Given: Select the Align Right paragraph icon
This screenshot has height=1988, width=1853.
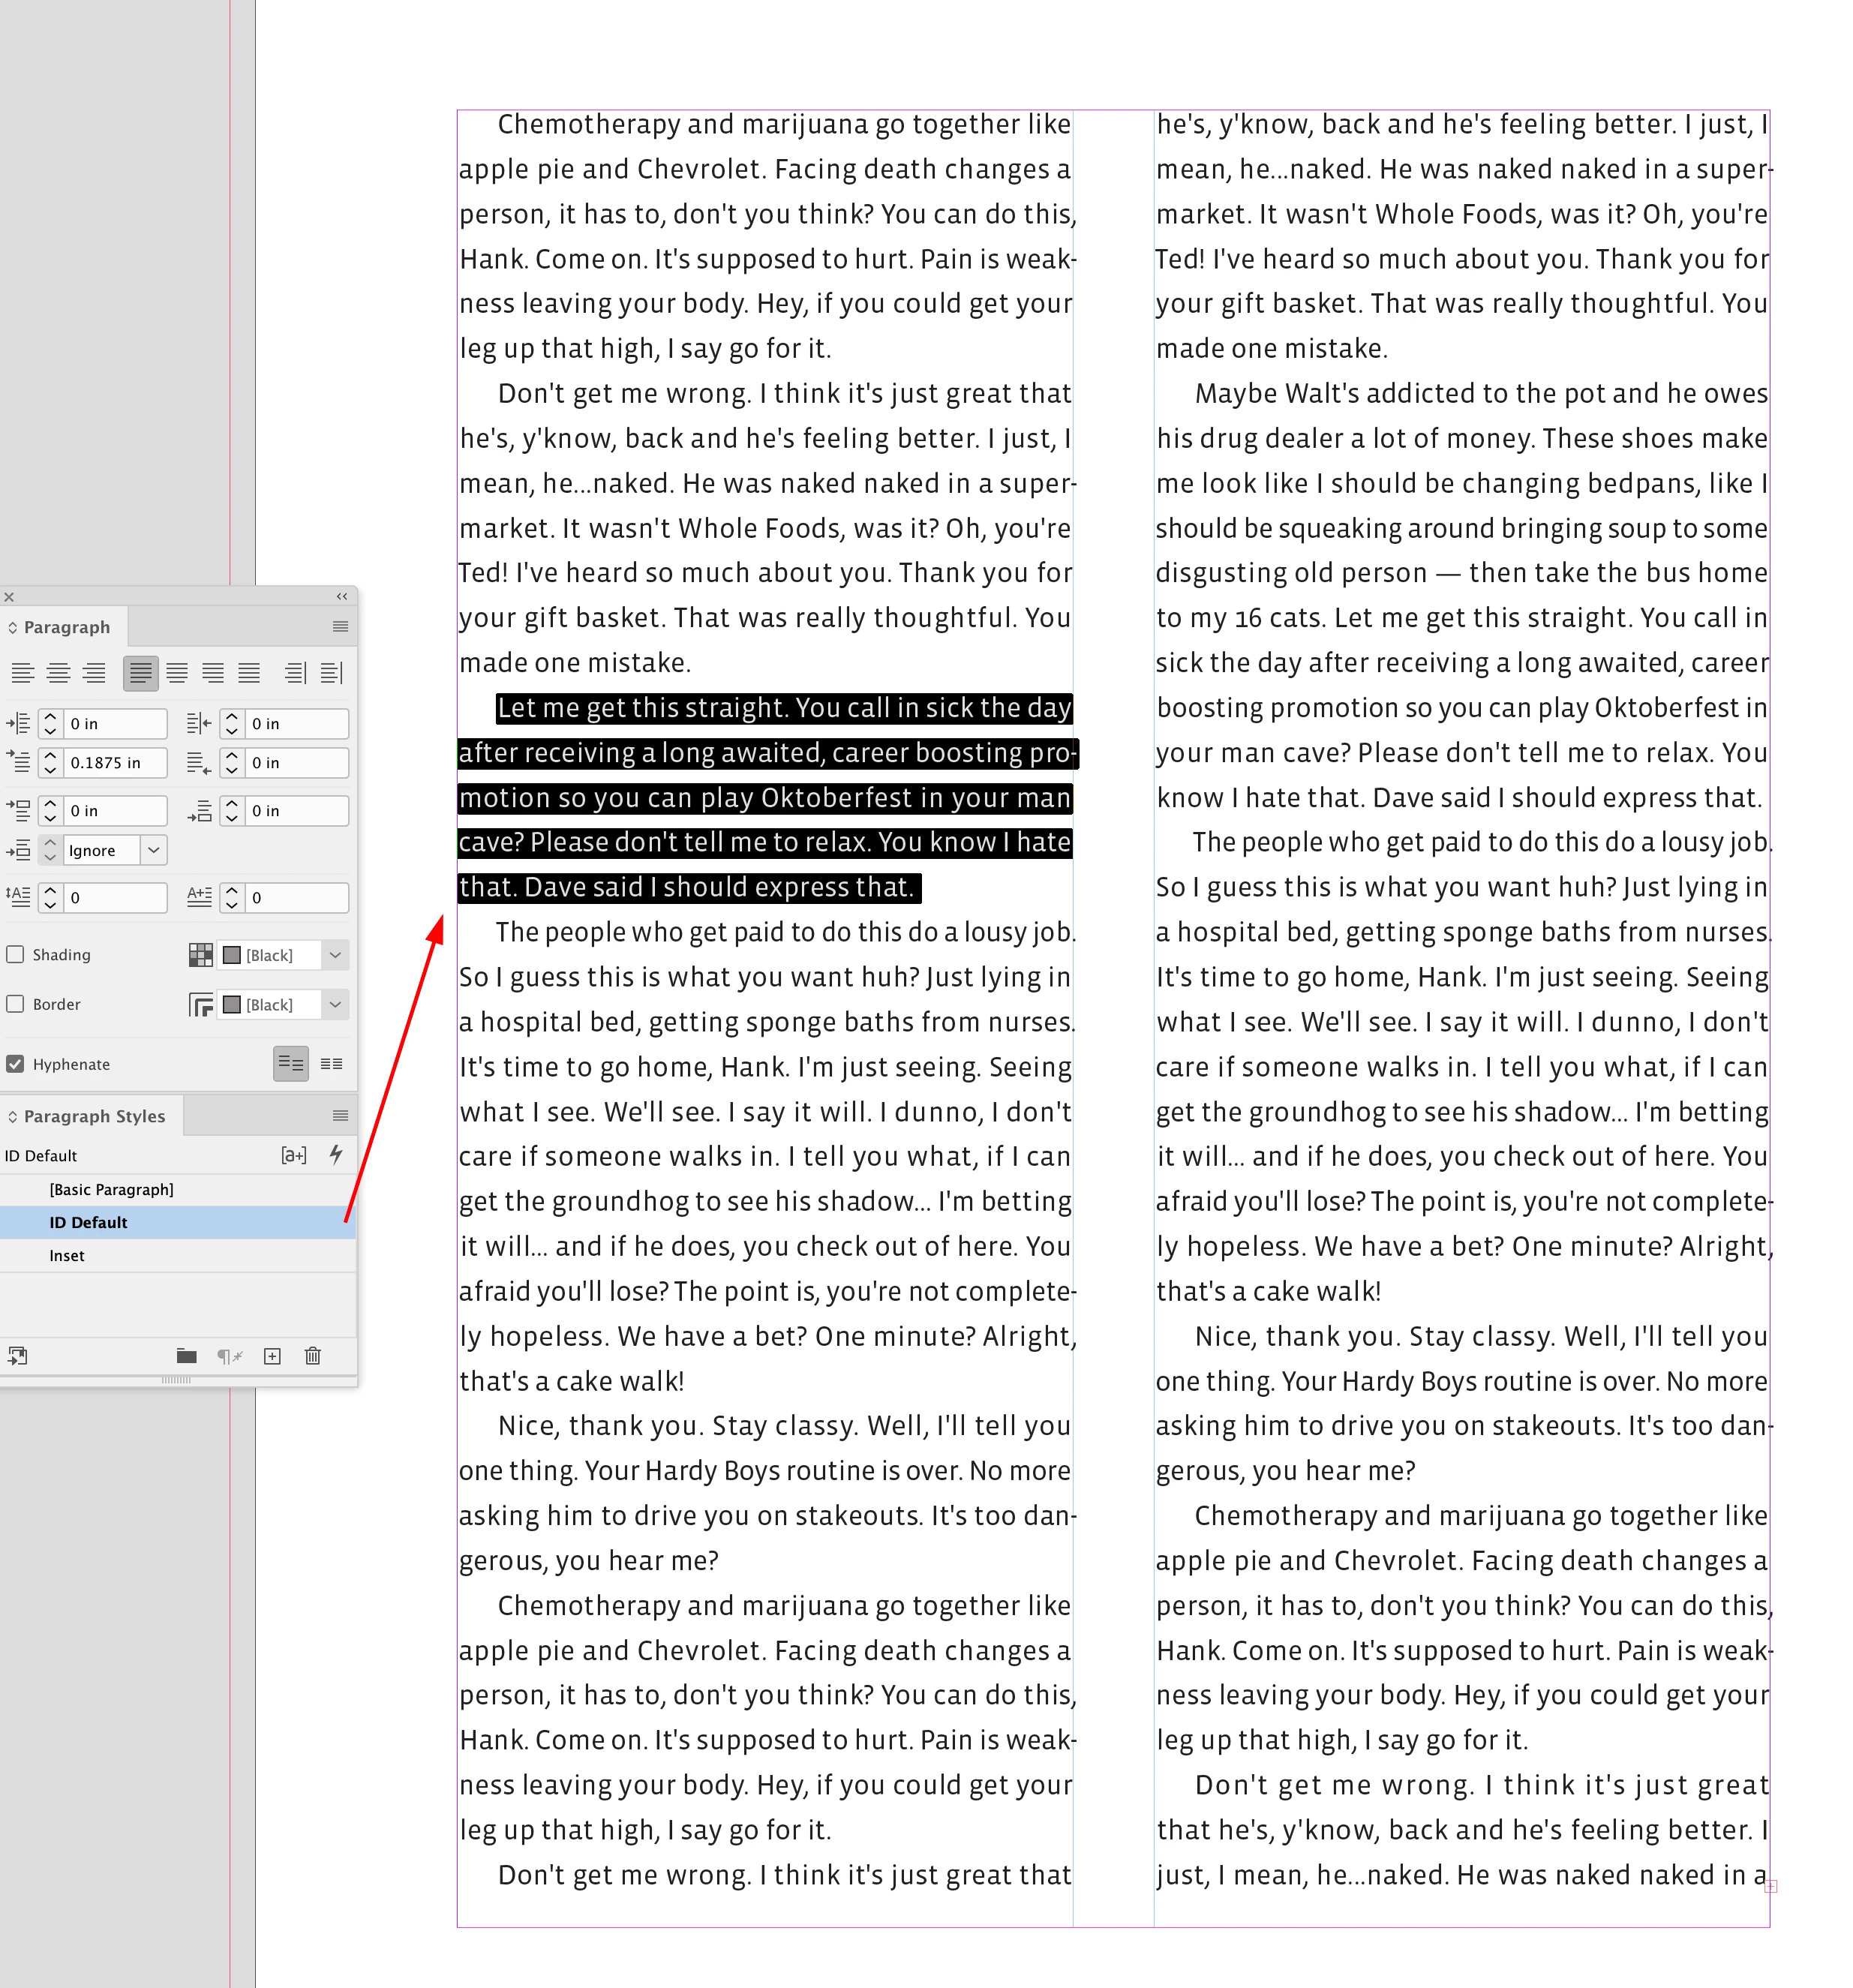Looking at the screenshot, I should click(x=94, y=673).
